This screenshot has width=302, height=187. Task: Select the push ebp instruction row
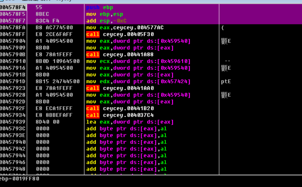[x=99, y=7]
